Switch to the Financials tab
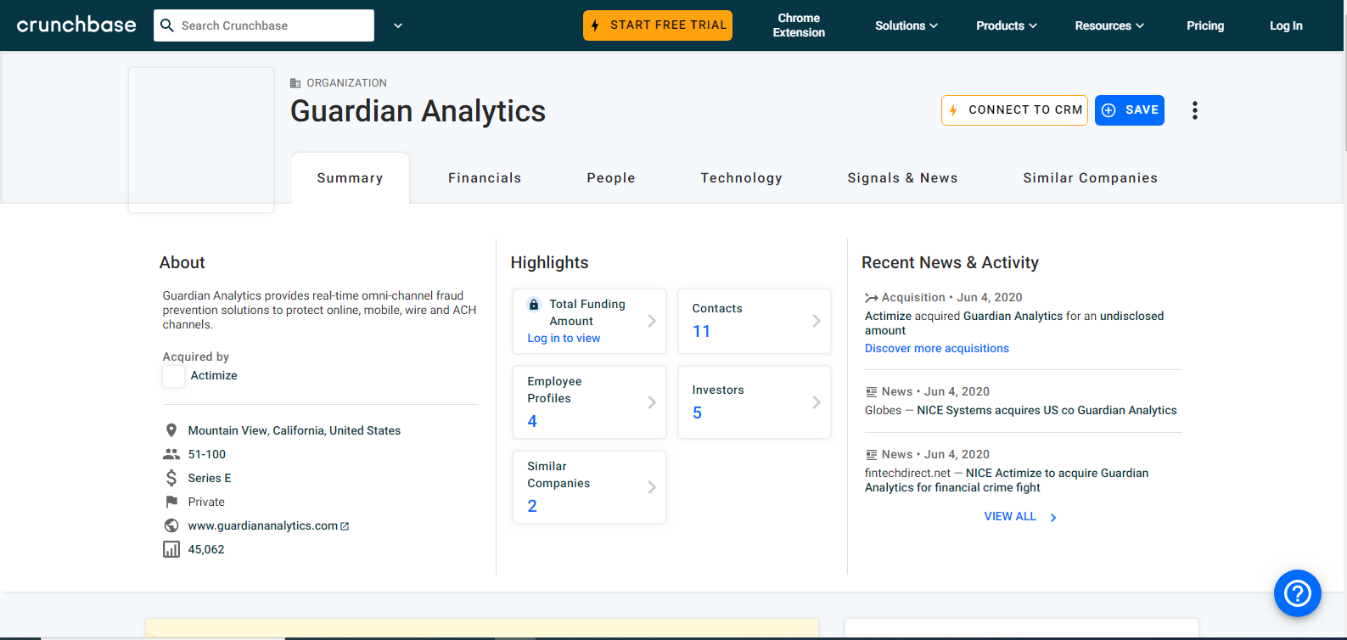 pyautogui.click(x=485, y=178)
